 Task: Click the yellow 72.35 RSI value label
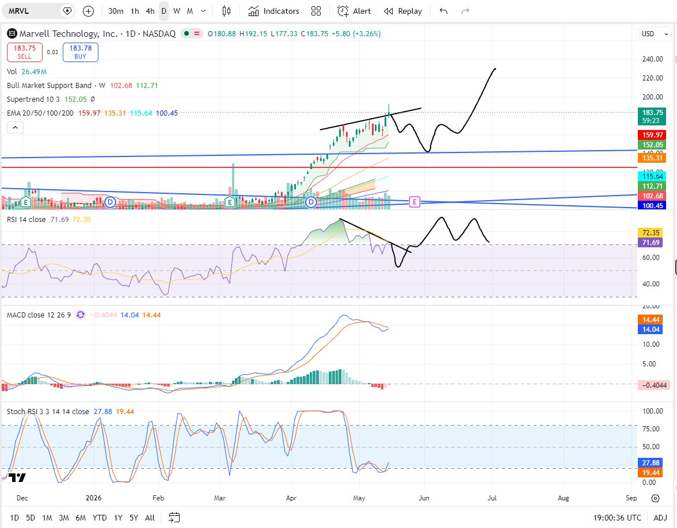click(651, 233)
